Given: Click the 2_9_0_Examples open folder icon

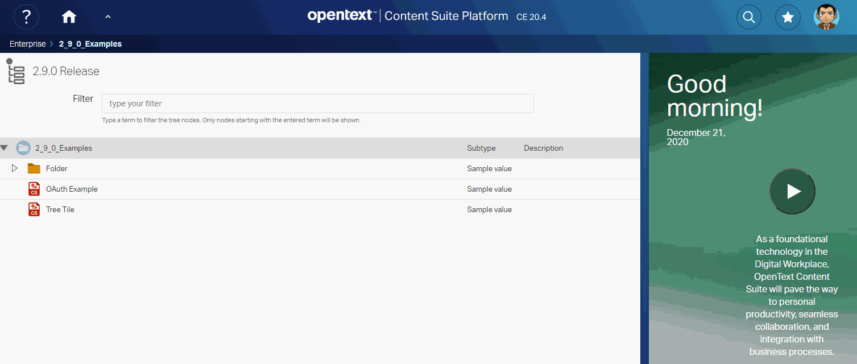Looking at the screenshot, I should [23, 148].
